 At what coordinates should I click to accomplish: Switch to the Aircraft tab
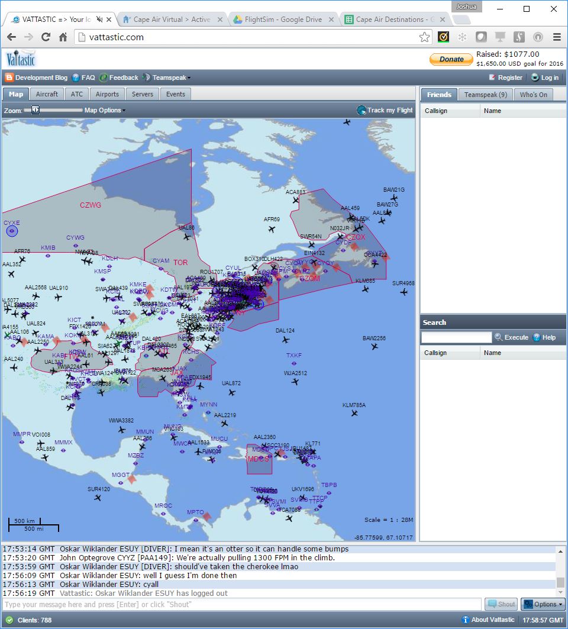47,94
